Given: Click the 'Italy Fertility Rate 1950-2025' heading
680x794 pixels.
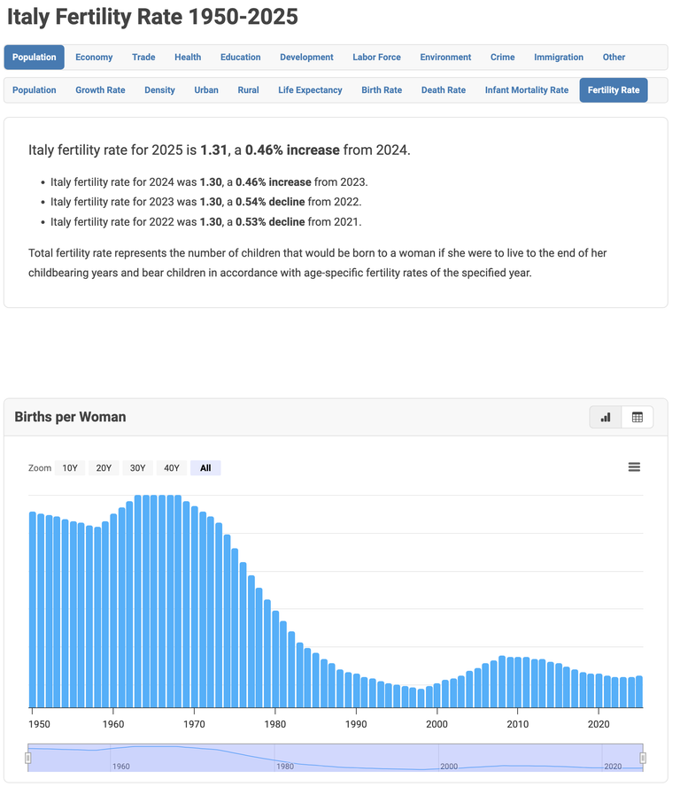Looking at the screenshot, I should coord(154,18).
